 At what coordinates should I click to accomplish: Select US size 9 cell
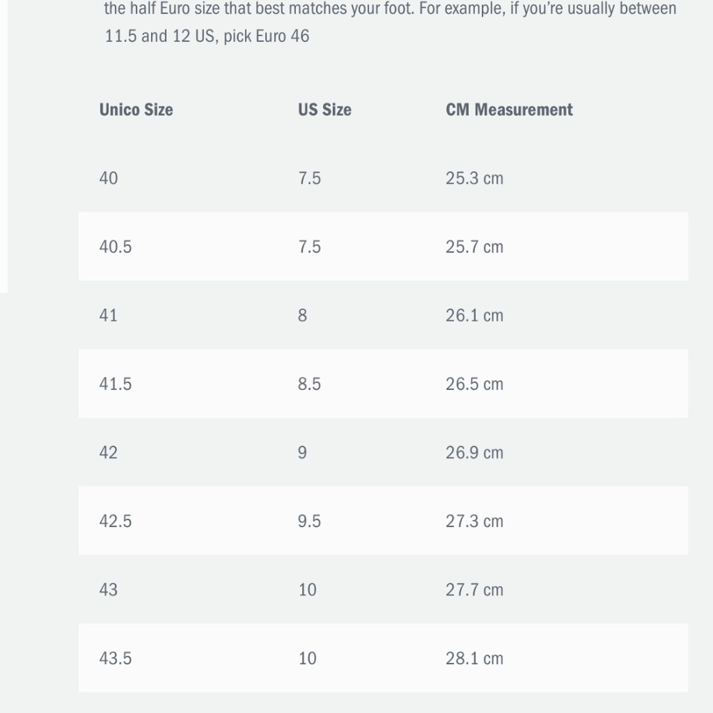303,453
